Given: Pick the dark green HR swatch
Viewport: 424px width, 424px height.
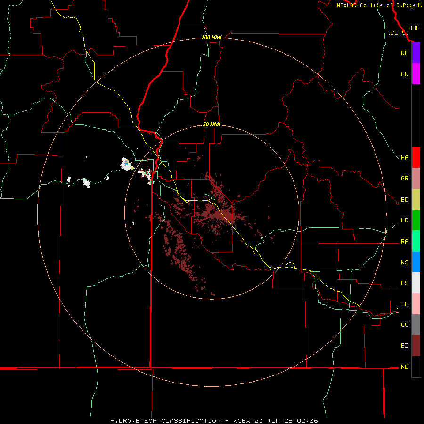Looking at the screenshot, I should pos(416,220).
